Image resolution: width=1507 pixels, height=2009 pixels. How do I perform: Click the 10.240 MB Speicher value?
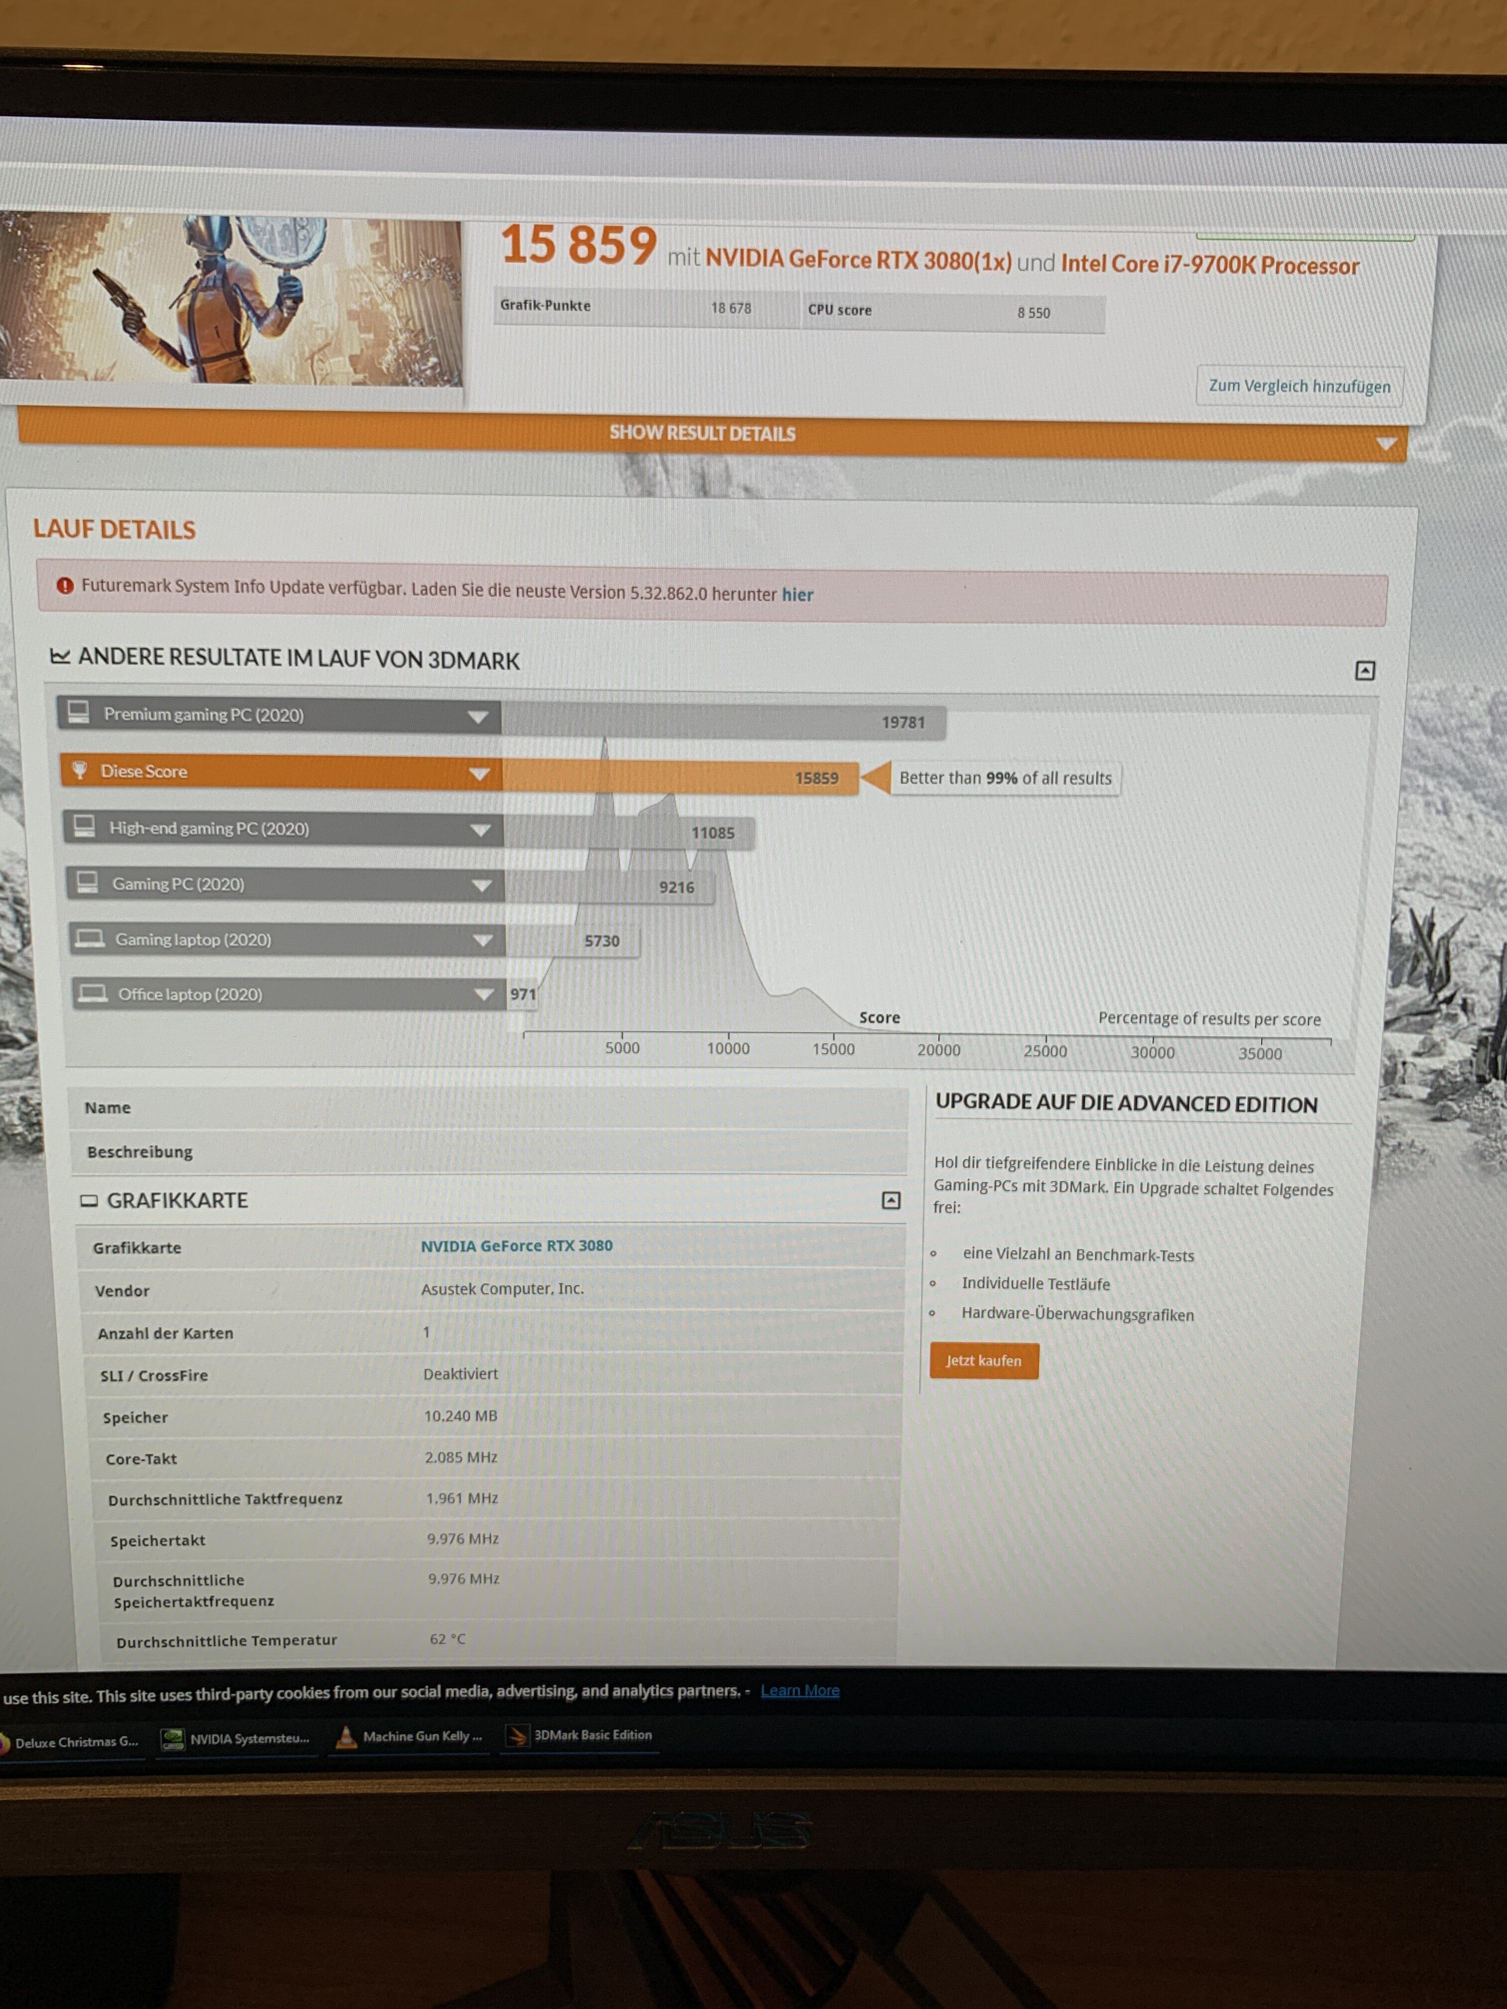click(x=460, y=1416)
